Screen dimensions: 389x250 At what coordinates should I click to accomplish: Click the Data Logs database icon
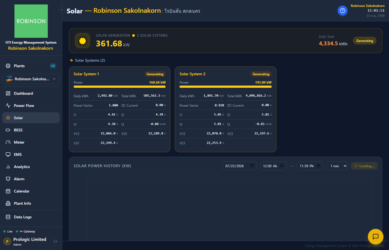[x=8, y=217]
